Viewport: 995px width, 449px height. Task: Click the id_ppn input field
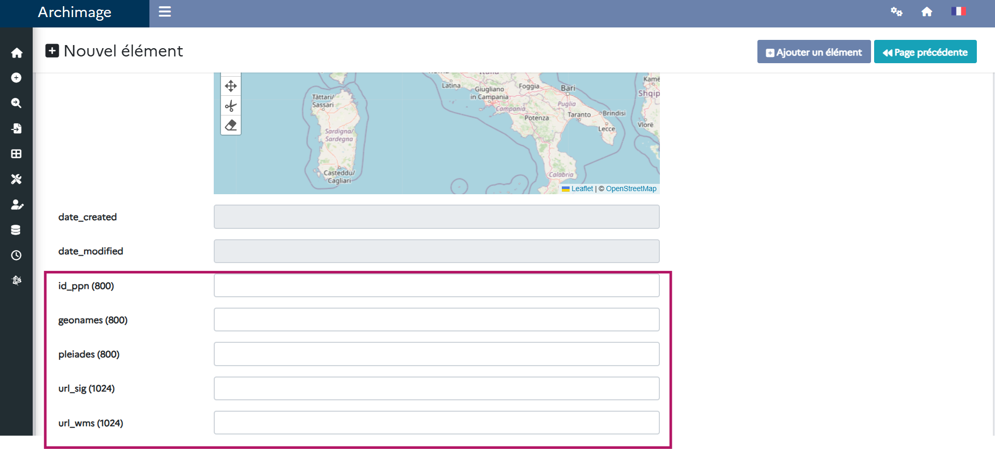pos(436,286)
